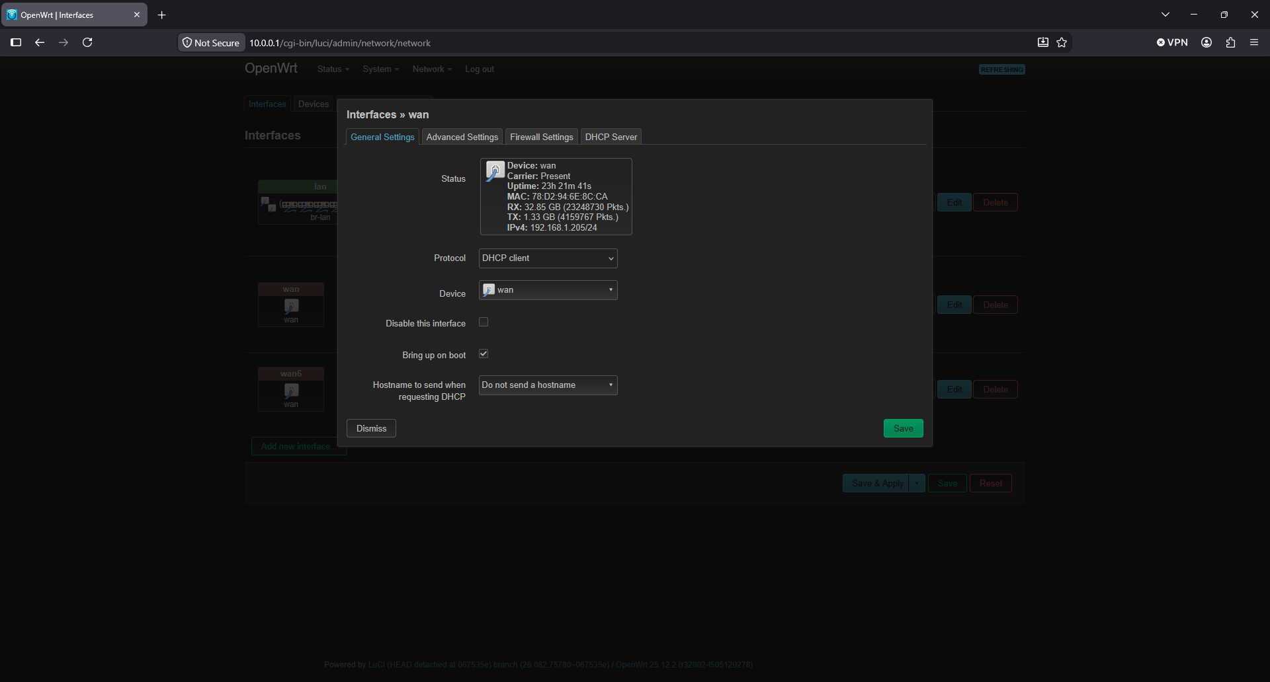The image size is (1270, 682).
Task: Click the wan interface device icon in list
Action: coord(291,306)
